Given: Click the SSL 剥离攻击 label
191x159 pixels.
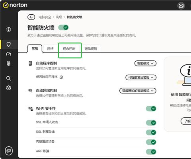Looking at the screenshot, I should [x=45, y=132].
